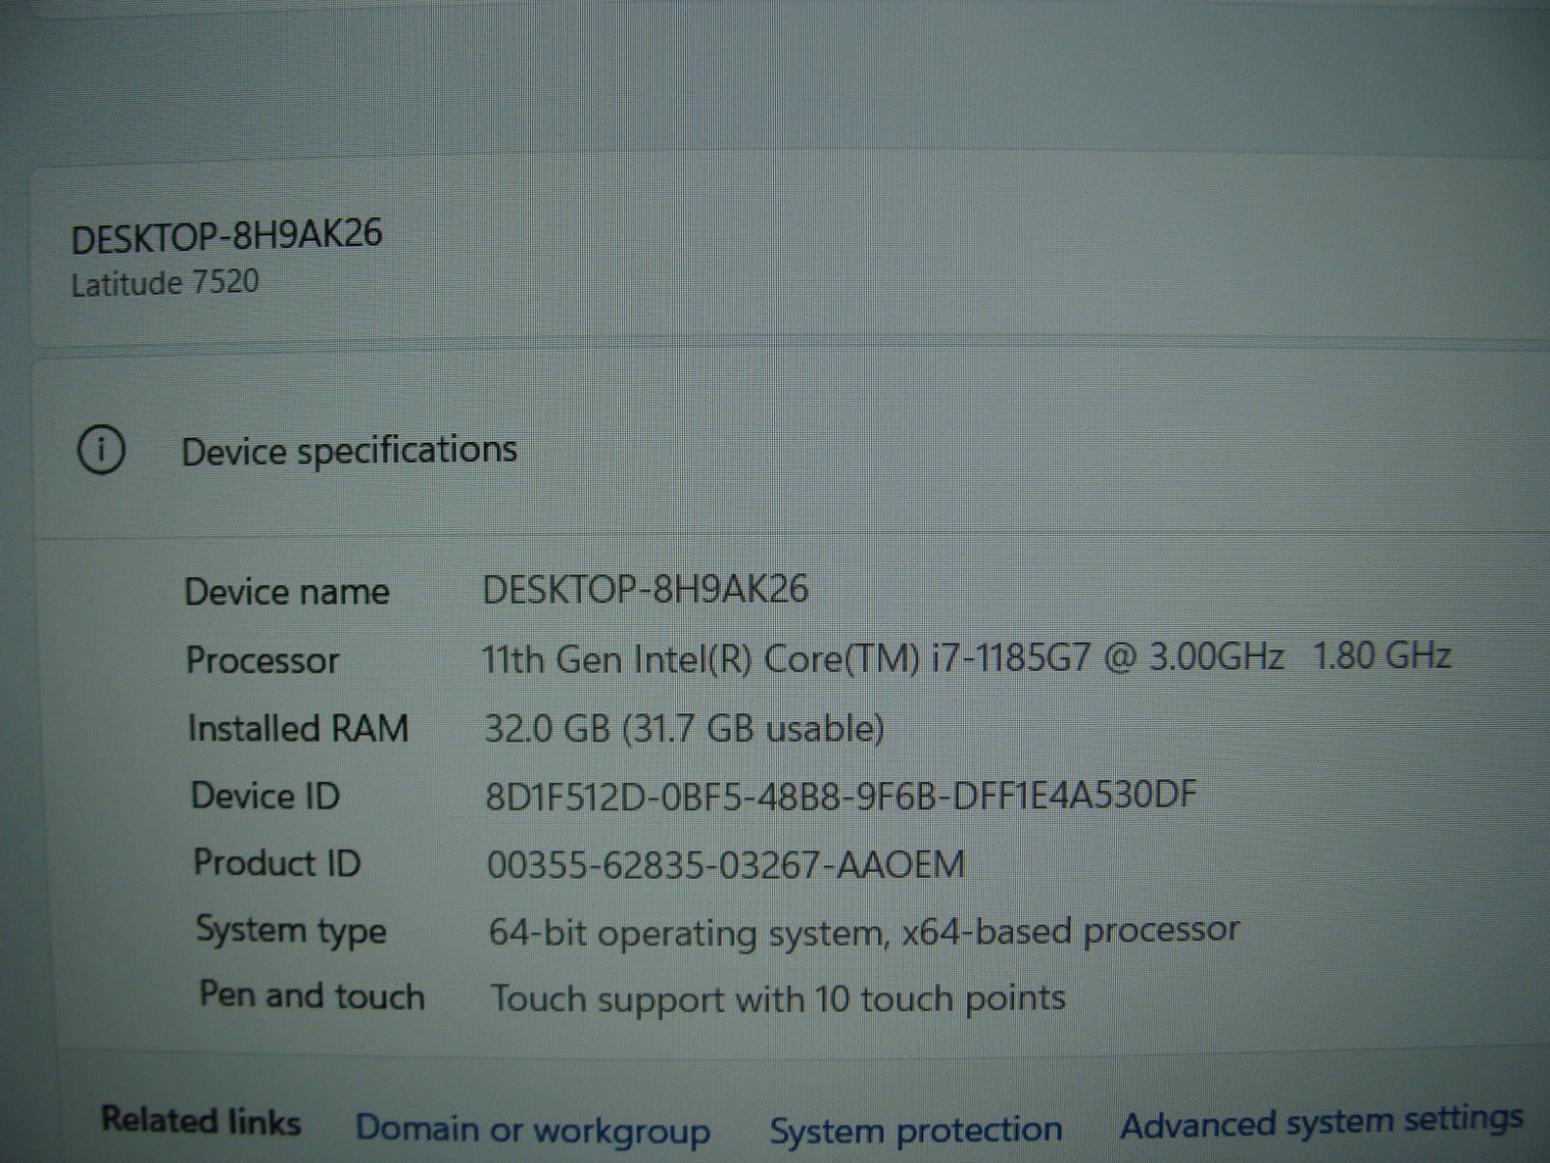Click the 32.0 GB (31.7 GB usable) value
This screenshot has width=1550, height=1163.
(684, 729)
